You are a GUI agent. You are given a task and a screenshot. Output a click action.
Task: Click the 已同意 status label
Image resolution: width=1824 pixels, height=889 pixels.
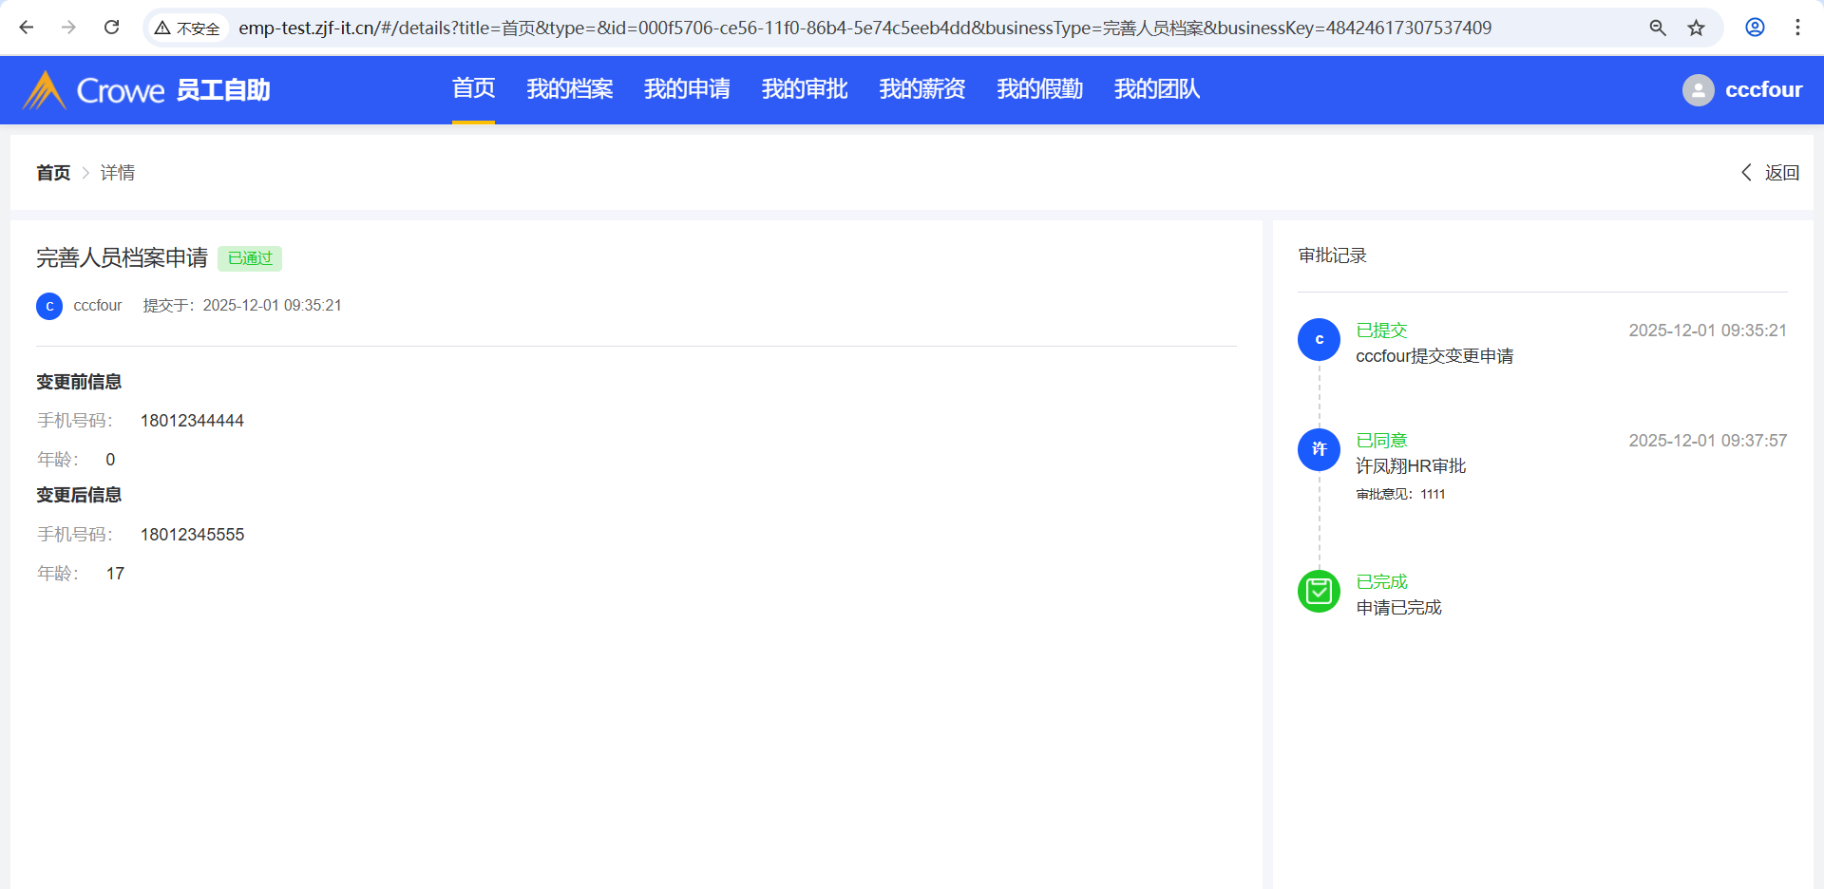click(x=1381, y=441)
